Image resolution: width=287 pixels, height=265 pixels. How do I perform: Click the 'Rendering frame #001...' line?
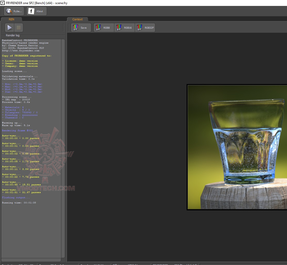click(19, 130)
